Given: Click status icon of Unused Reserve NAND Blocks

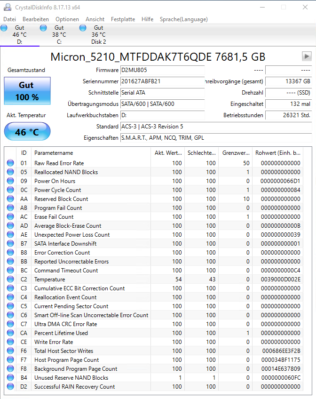Looking at the screenshot, I should click(10, 377).
